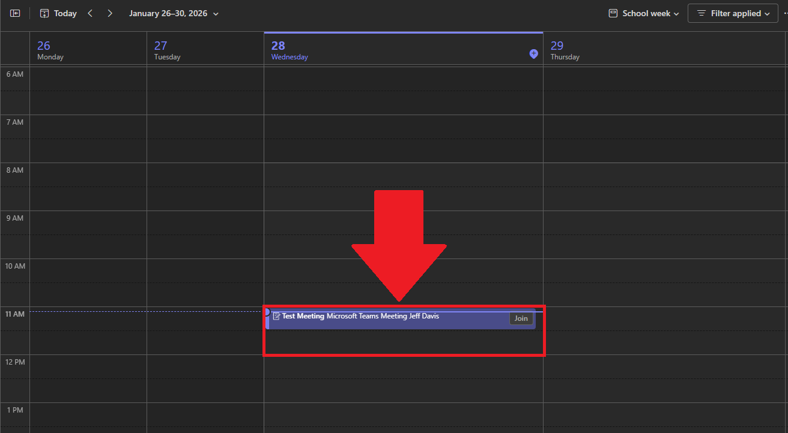Jump to Today in the calendar
The image size is (788, 433).
(x=59, y=13)
